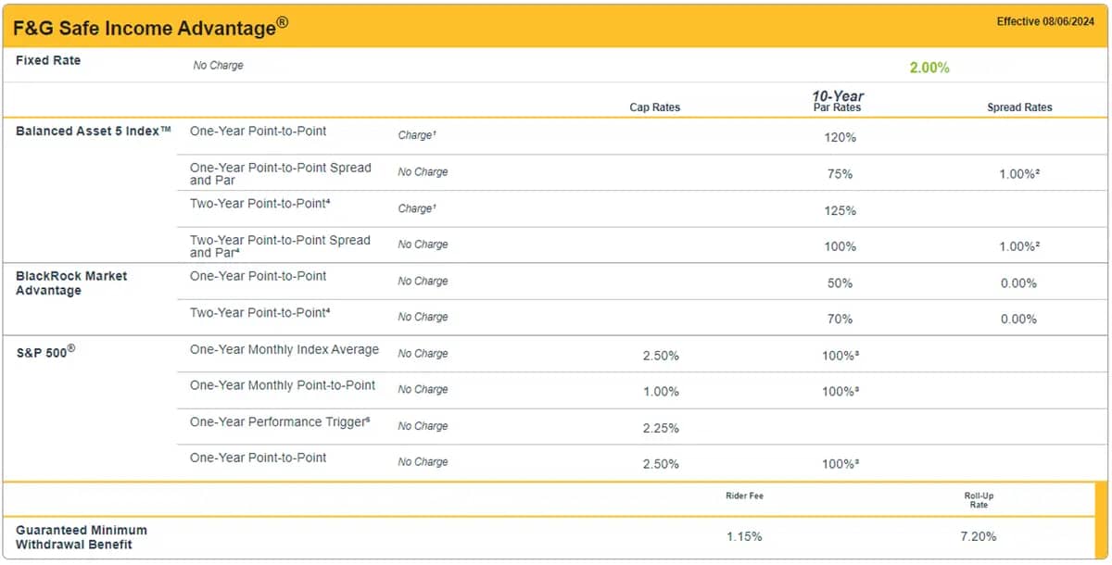This screenshot has width=1112, height=565.
Task: Click the Cap Rates column header
Action: tap(654, 107)
